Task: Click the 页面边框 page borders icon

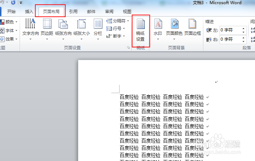Action: [192, 23]
